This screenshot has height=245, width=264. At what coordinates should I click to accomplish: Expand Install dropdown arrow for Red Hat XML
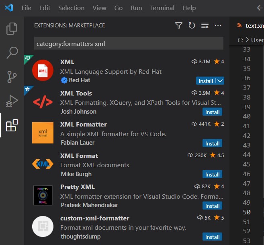click(220, 81)
